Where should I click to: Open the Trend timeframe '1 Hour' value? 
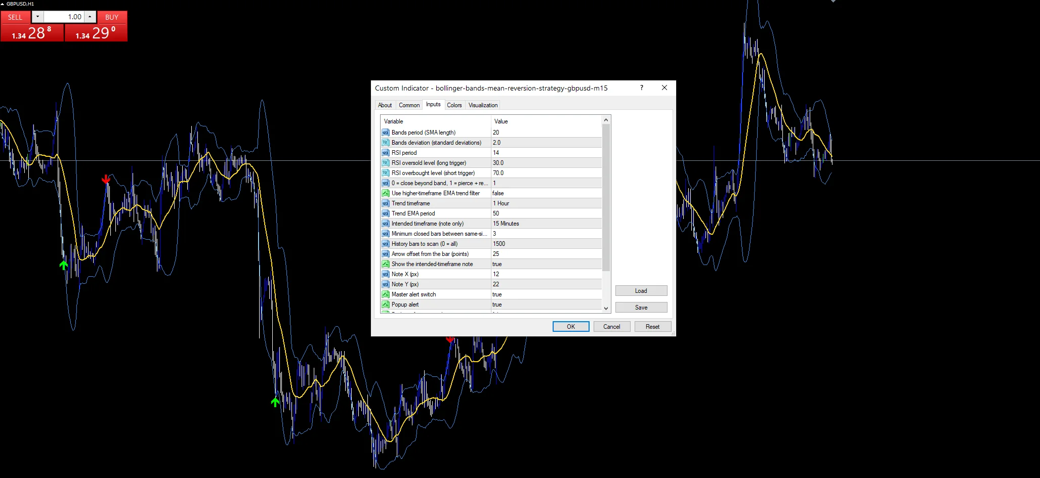click(x=546, y=203)
